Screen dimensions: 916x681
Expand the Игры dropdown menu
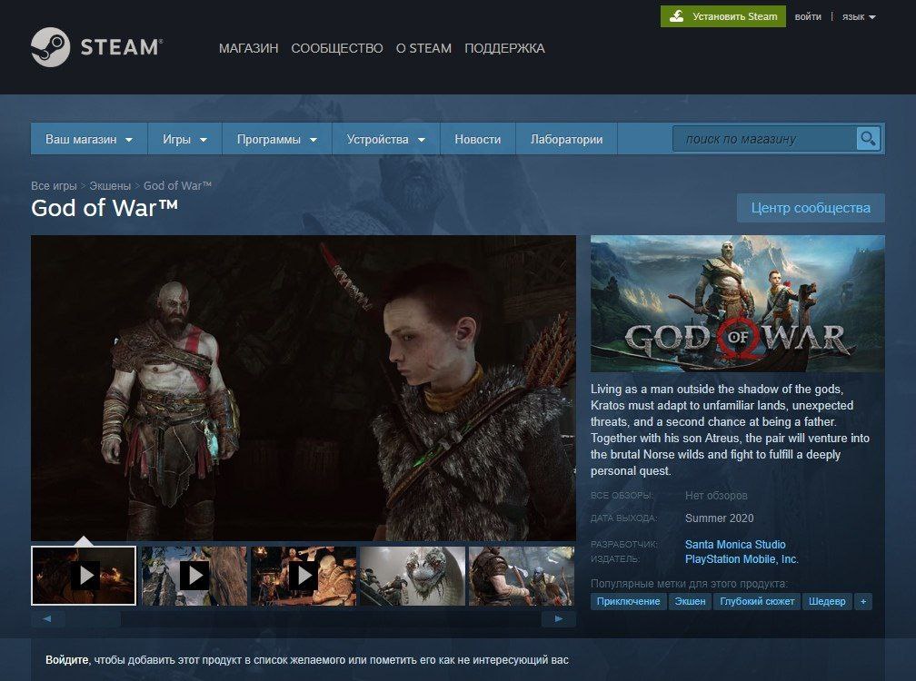pyautogui.click(x=184, y=139)
